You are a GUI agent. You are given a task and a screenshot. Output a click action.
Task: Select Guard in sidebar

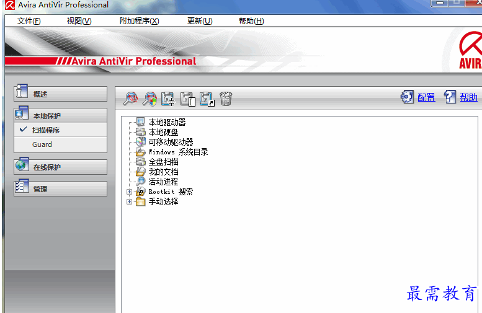click(61, 144)
